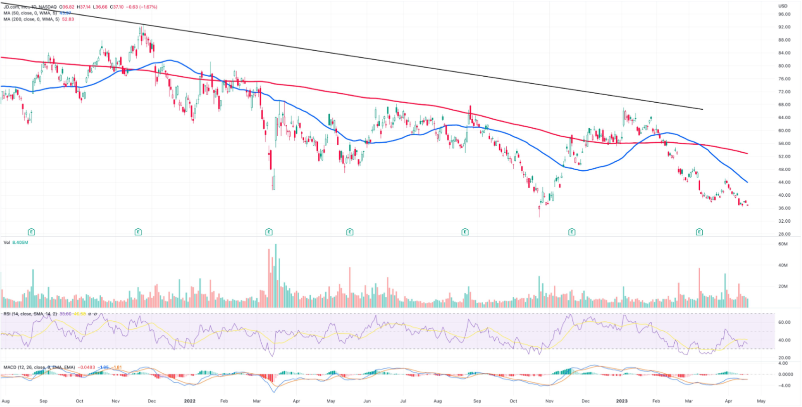This screenshot has width=802, height=407.
Task: Click the 68.00 price axis label
Action: [x=784, y=105]
